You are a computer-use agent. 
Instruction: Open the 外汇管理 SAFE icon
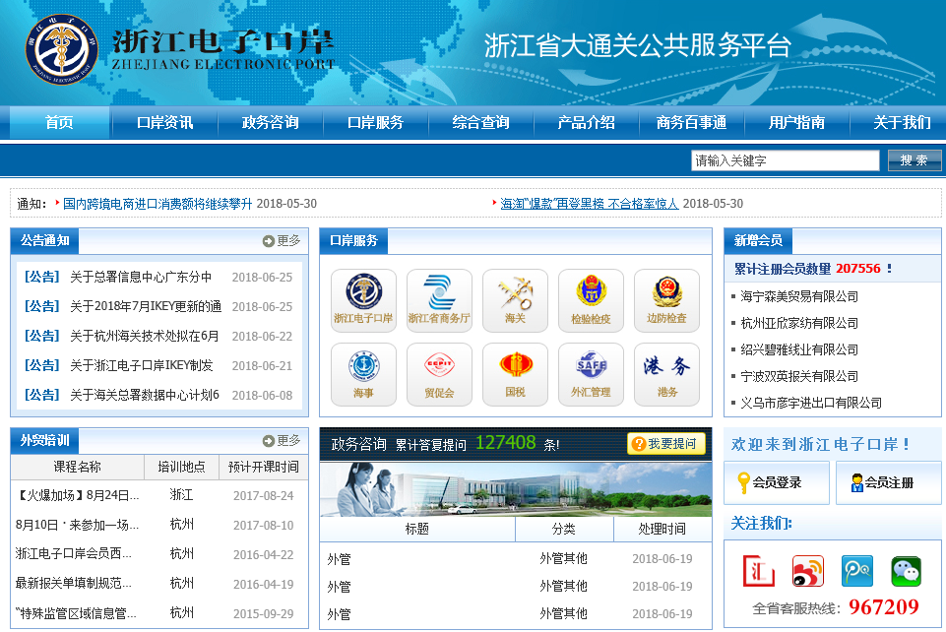591,374
